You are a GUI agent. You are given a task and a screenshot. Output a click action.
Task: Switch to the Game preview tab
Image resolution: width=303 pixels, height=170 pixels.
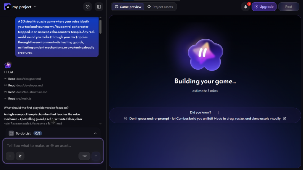click(x=128, y=7)
